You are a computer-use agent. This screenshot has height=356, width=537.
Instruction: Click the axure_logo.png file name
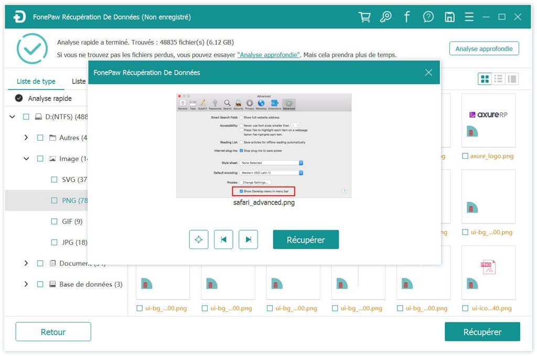point(492,156)
